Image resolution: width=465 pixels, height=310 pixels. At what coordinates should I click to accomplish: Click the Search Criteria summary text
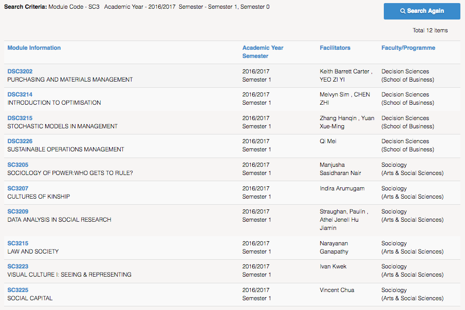pyautogui.click(x=137, y=7)
